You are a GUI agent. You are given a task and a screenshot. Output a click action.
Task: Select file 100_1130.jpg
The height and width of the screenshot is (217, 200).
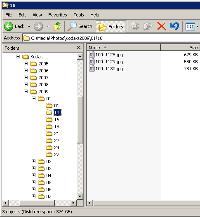click(x=109, y=69)
